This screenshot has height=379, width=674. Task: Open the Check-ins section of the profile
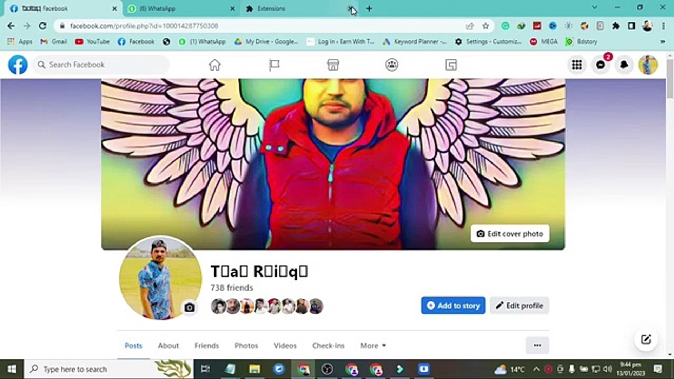[328, 346]
